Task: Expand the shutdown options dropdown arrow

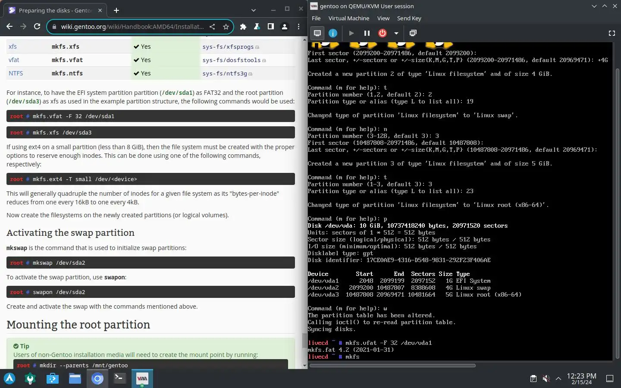Action: [396, 33]
